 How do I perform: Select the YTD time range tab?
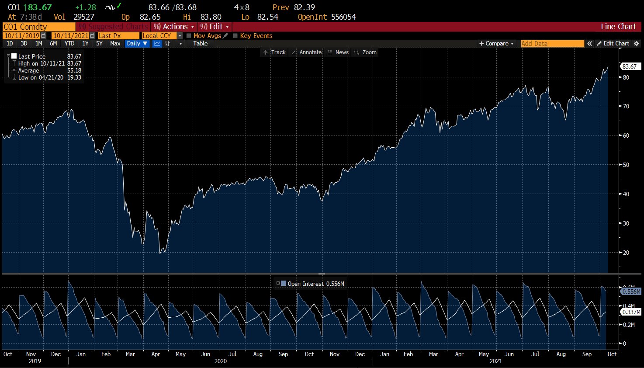pos(69,44)
